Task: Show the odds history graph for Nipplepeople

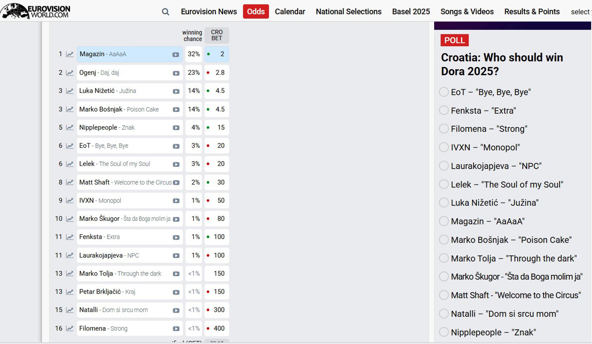Action: pyautogui.click(x=69, y=127)
